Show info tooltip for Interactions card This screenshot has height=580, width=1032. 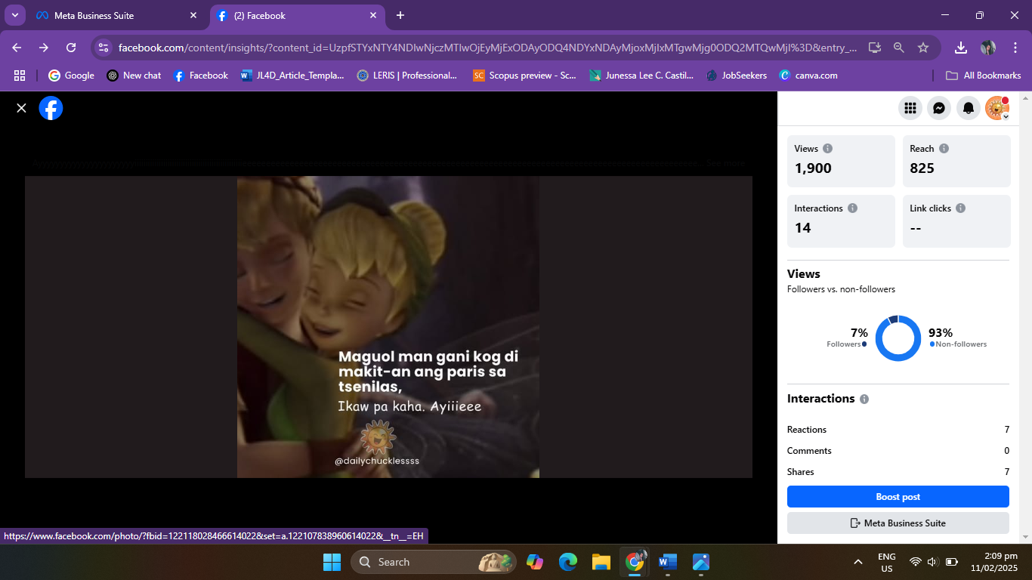pyautogui.click(x=852, y=208)
